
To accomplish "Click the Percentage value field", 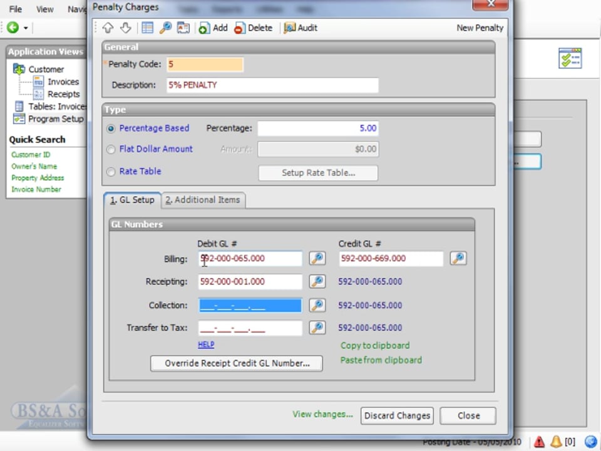I will [x=318, y=128].
